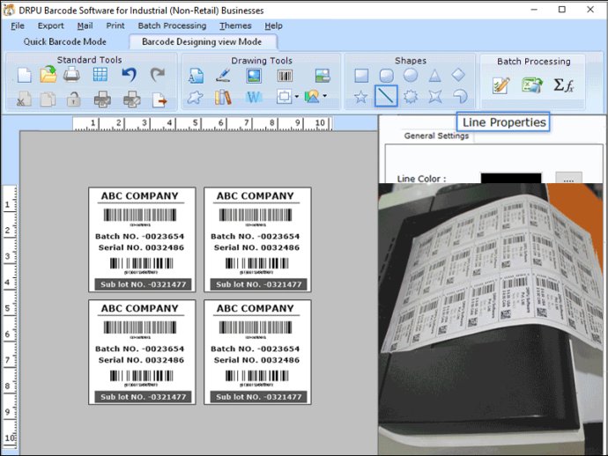Select the blue W word art tool

(x=254, y=97)
